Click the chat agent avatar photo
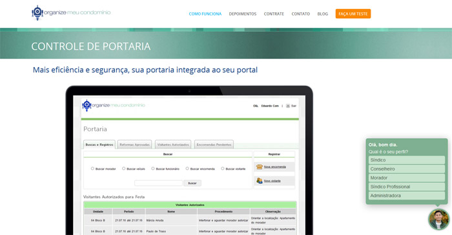Image resolution: width=452 pixels, height=235 pixels. click(x=438, y=219)
